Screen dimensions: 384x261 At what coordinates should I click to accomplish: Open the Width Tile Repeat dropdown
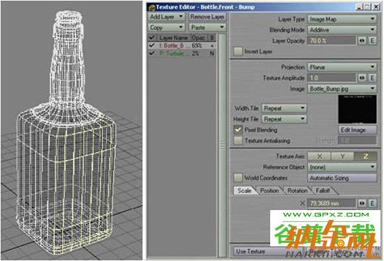tap(284, 108)
